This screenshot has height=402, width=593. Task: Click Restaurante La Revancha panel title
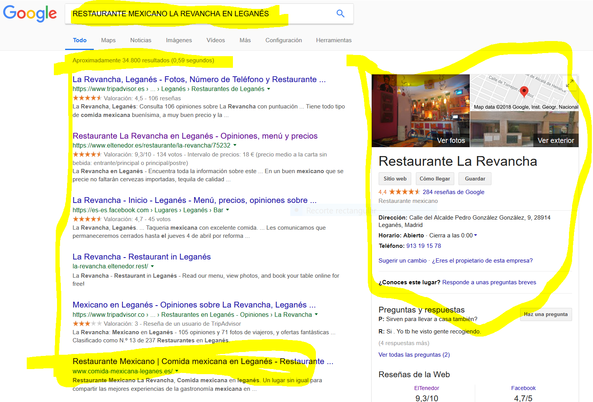(x=458, y=161)
